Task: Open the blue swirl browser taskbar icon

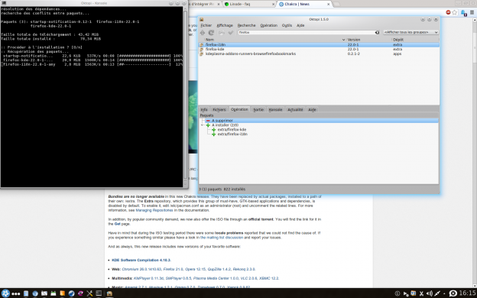Action: (72, 293)
